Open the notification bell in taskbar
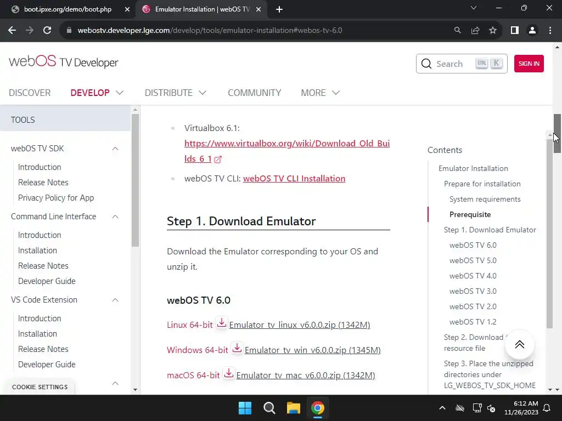The height and width of the screenshot is (421, 562). [547, 408]
